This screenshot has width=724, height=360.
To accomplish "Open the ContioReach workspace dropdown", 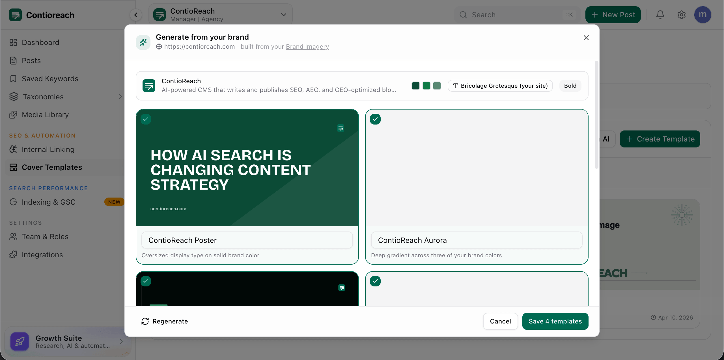I will pos(221,15).
